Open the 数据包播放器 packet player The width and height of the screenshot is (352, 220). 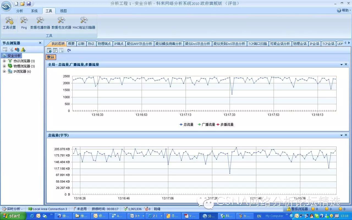40,23
